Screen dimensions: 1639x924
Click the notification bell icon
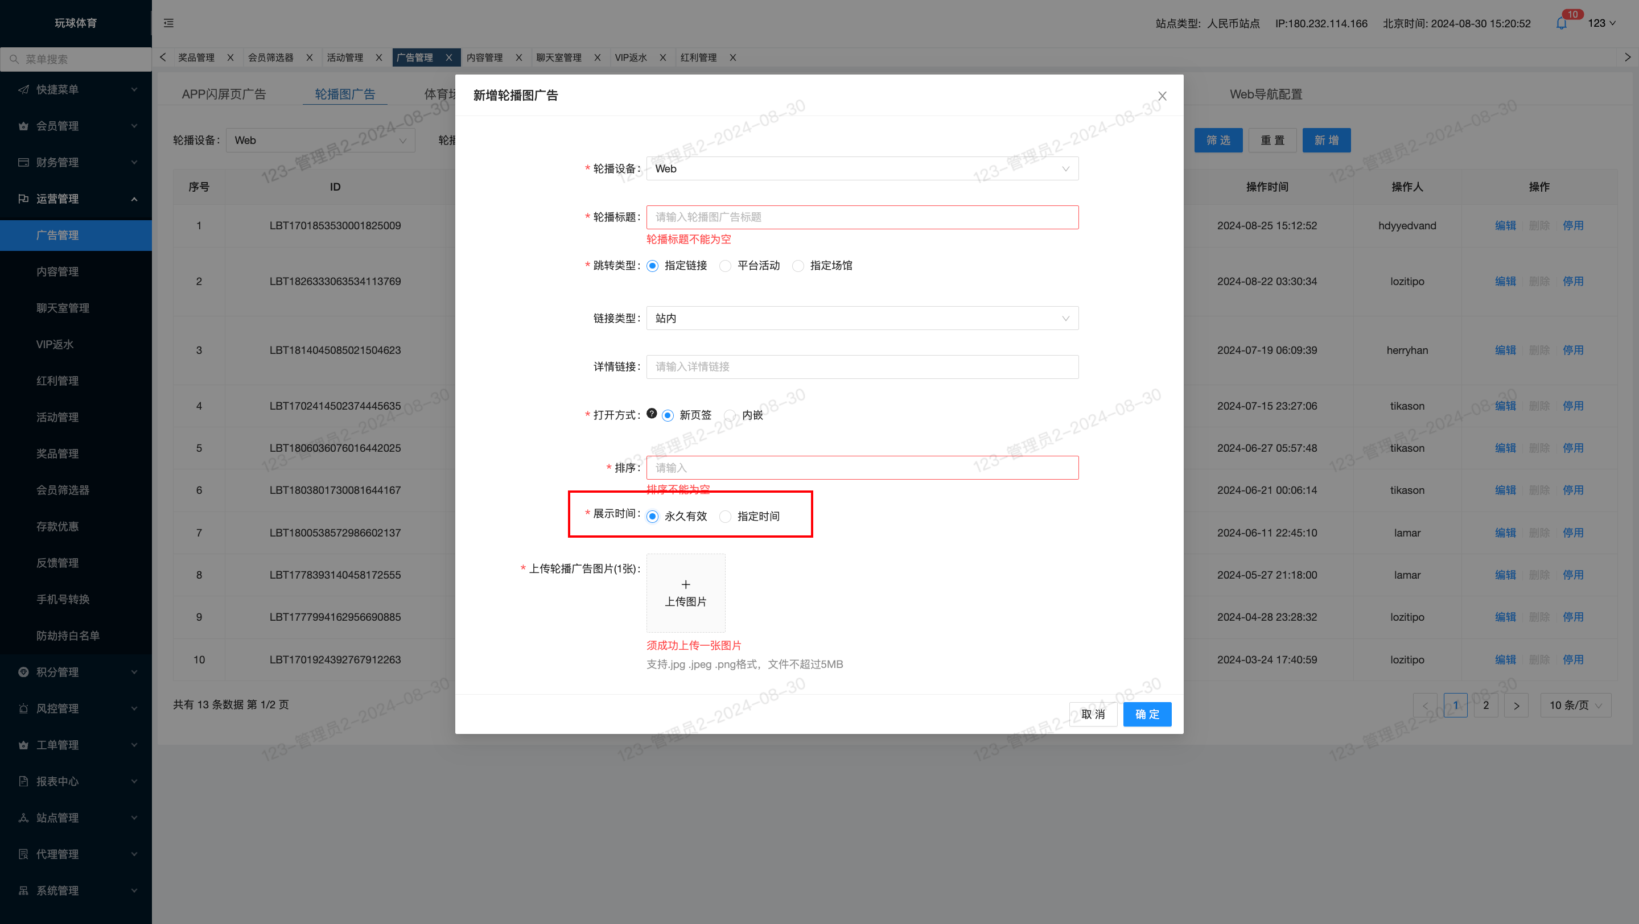pos(1562,23)
